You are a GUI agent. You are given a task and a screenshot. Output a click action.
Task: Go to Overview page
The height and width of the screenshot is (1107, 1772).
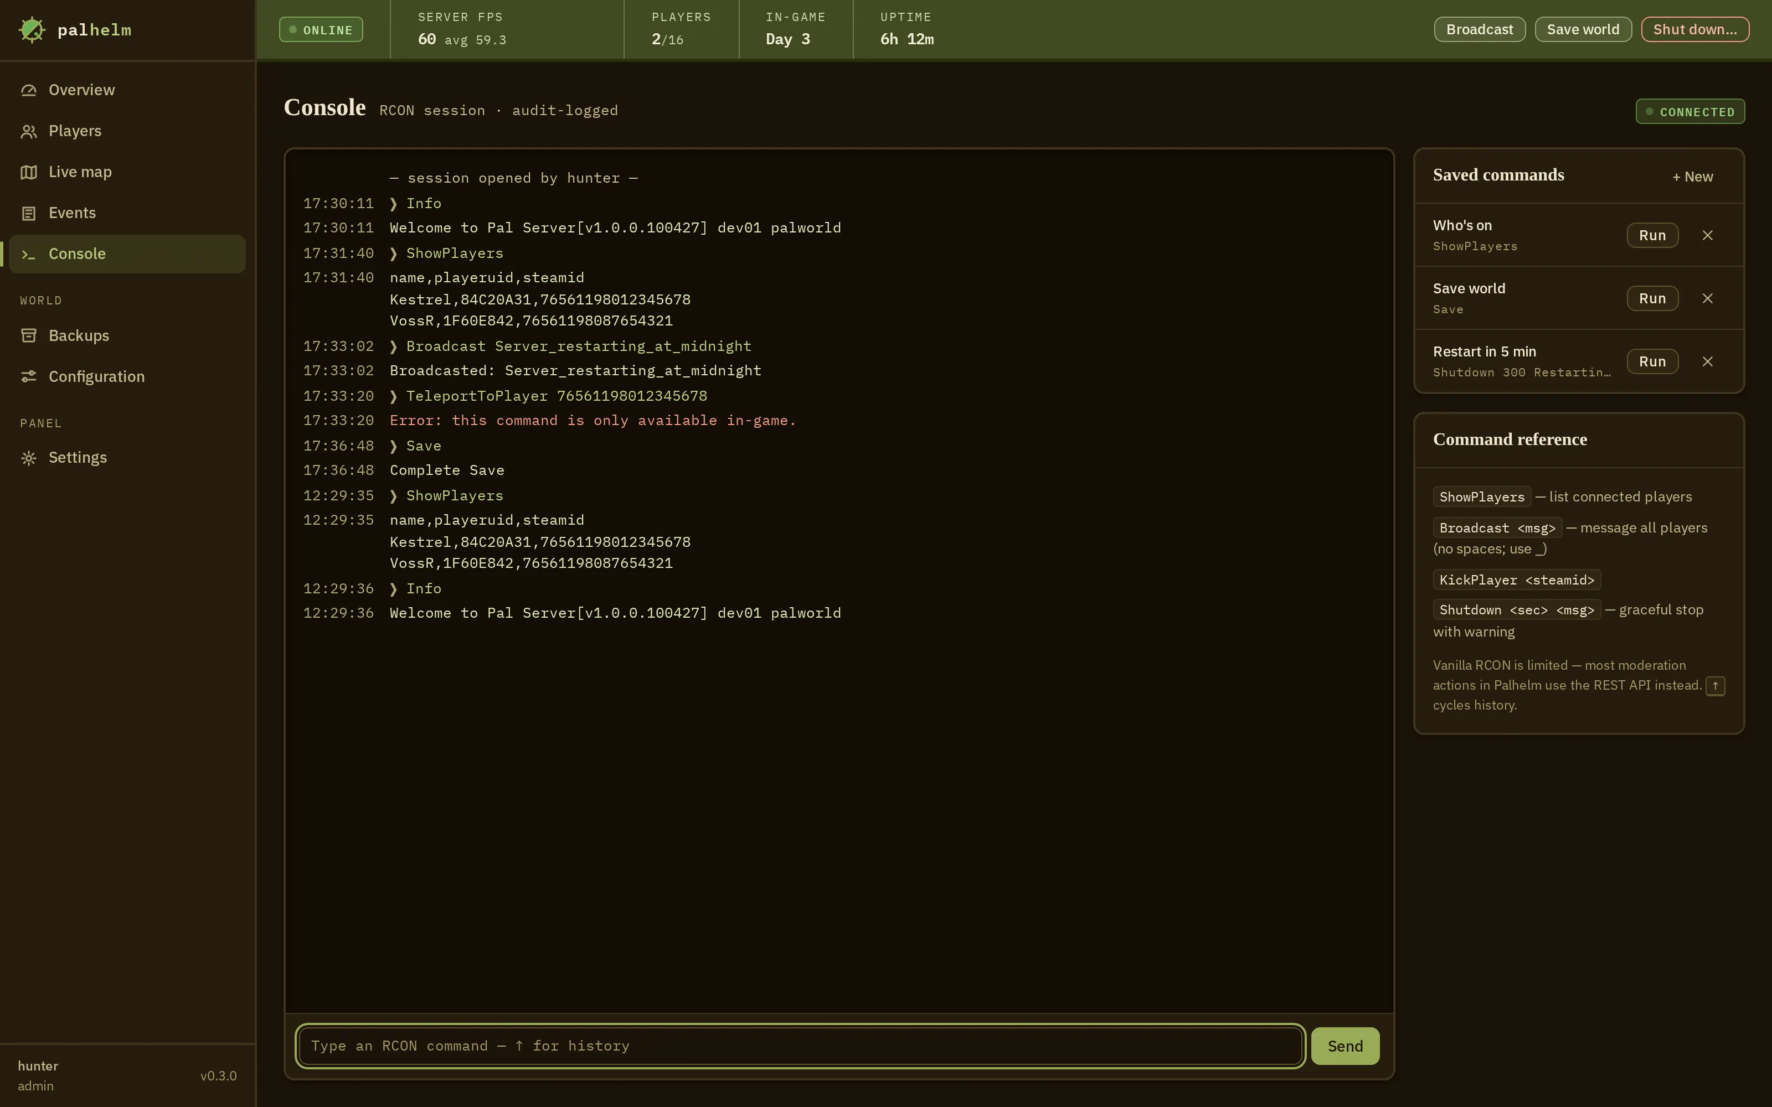(127, 90)
